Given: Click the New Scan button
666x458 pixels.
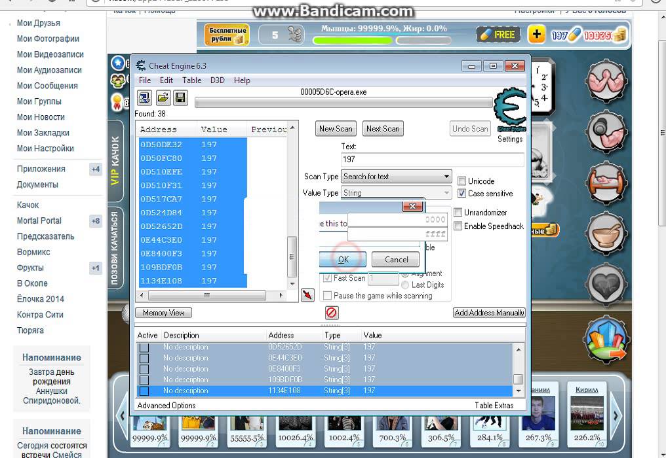Looking at the screenshot, I should pyautogui.click(x=336, y=128).
